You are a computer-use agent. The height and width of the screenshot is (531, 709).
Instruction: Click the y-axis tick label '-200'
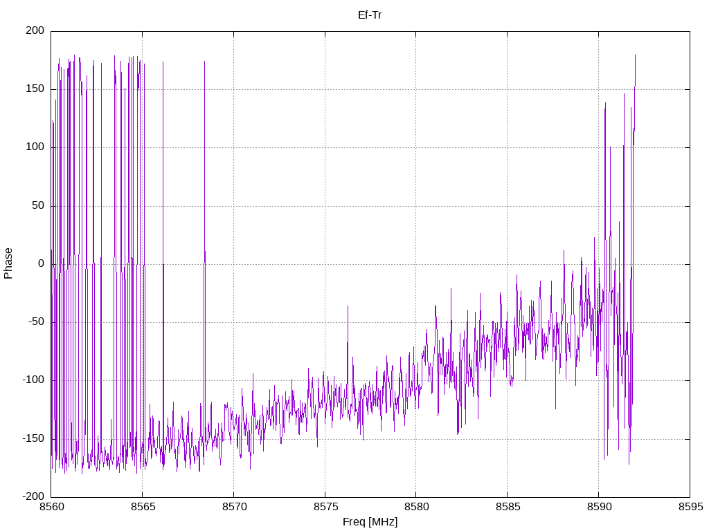(x=33, y=496)
